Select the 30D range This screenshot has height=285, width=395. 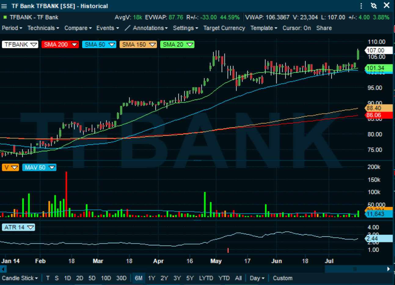click(121, 278)
